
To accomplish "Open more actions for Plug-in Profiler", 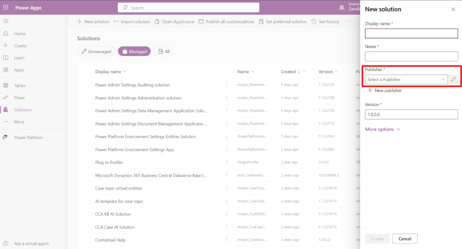I will coord(226,162).
